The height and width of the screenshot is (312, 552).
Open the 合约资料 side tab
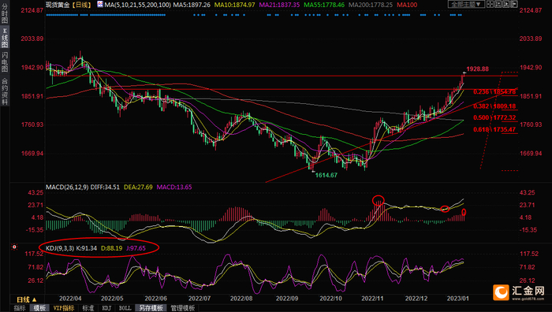coord(5,91)
